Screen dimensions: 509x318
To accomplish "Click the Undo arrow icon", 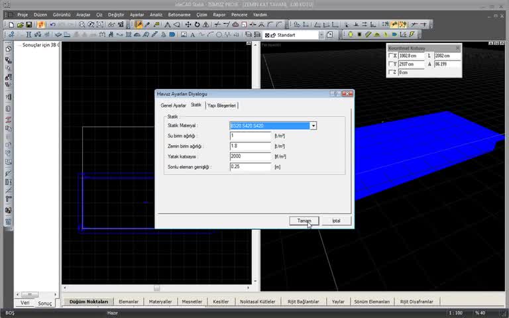I will point(52,25).
